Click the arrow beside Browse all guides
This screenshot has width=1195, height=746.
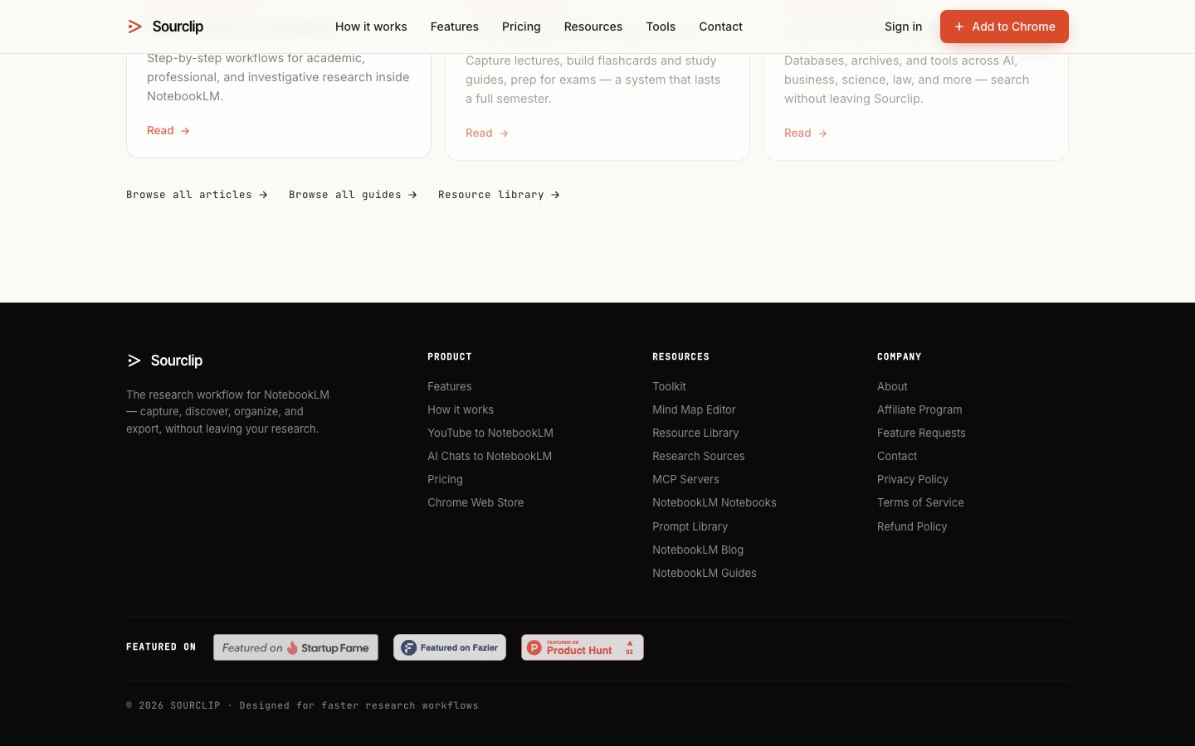coord(412,195)
